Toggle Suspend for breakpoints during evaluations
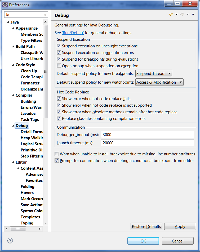 59,59
